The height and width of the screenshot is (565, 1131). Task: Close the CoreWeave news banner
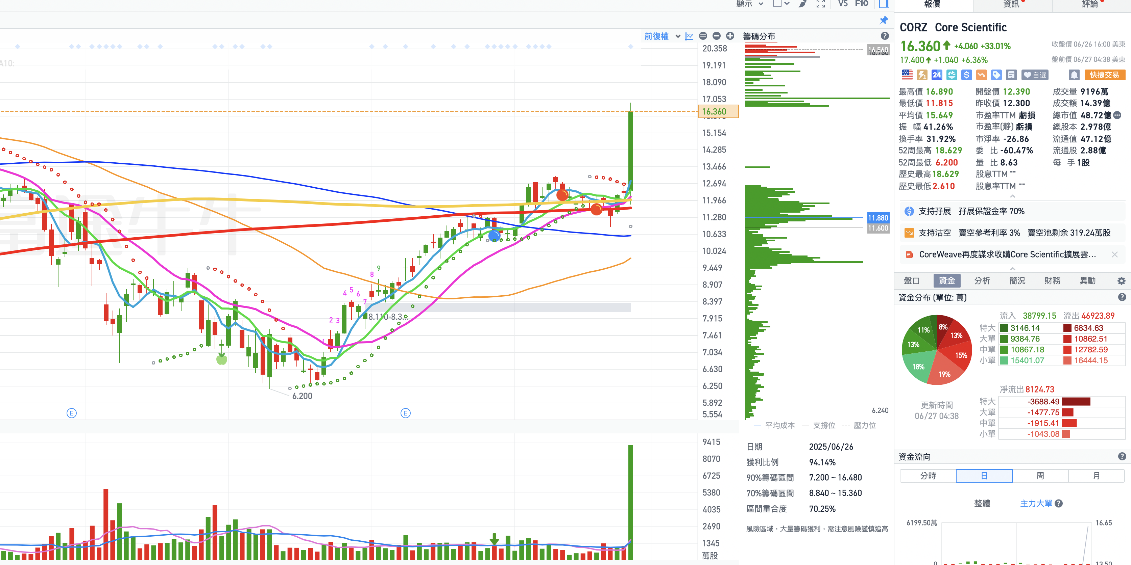click(1114, 254)
